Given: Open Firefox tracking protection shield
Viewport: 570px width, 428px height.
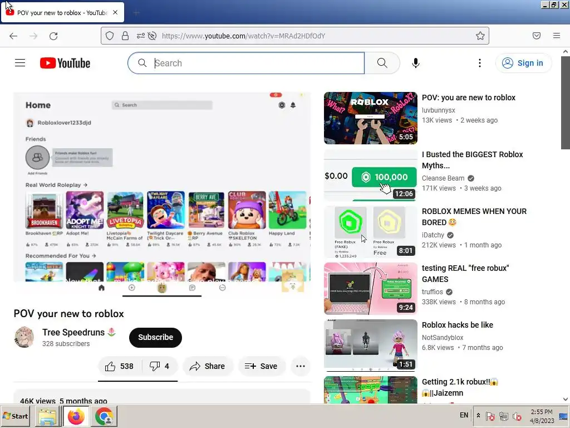Looking at the screenshot, I should click(110, 36).
